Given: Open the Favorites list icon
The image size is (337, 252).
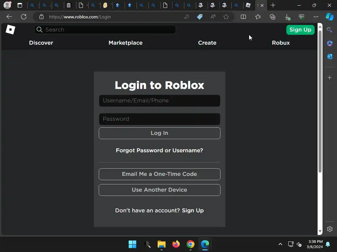Looking at the screenshot, I should click(258, 17).
